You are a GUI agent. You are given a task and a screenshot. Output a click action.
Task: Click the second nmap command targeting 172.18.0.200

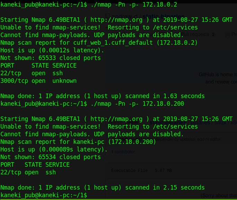[137, 104]
